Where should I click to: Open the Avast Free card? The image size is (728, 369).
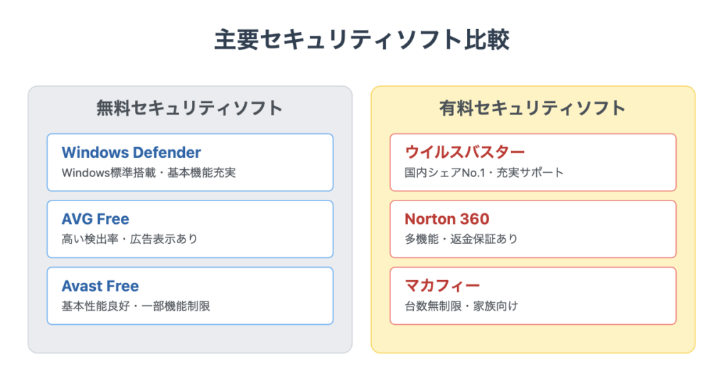point(190,296)
